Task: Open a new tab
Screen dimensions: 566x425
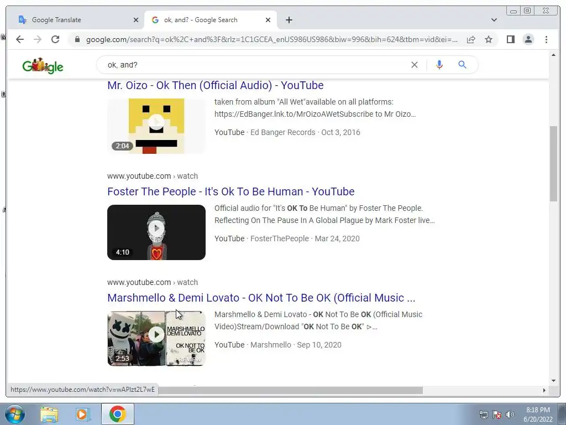Action: click(289, 20)
